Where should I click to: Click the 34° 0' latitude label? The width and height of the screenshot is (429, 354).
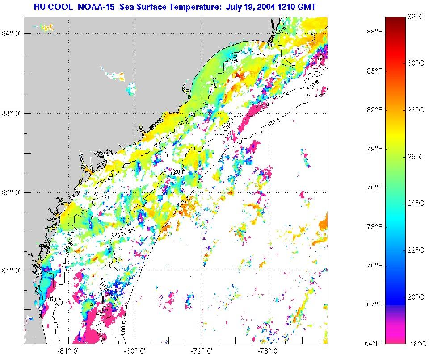point(11,33)
